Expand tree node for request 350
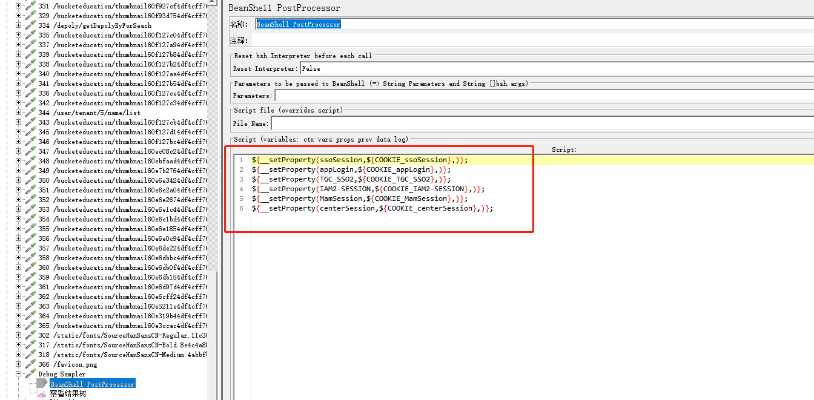The image size is (814, 400). tap(18, 180)
